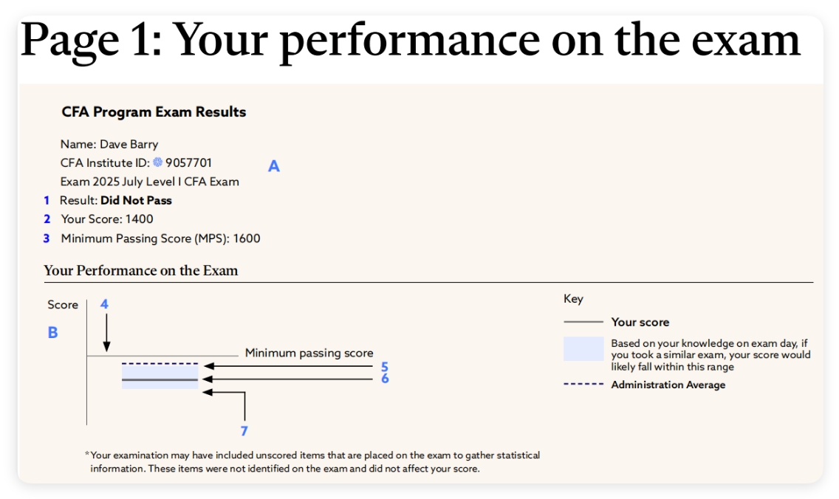Image resolution: width=839 pixels, height=499 pixels.
Task: Click annotation number 7 below the chart
Action: tap(244, 431)
